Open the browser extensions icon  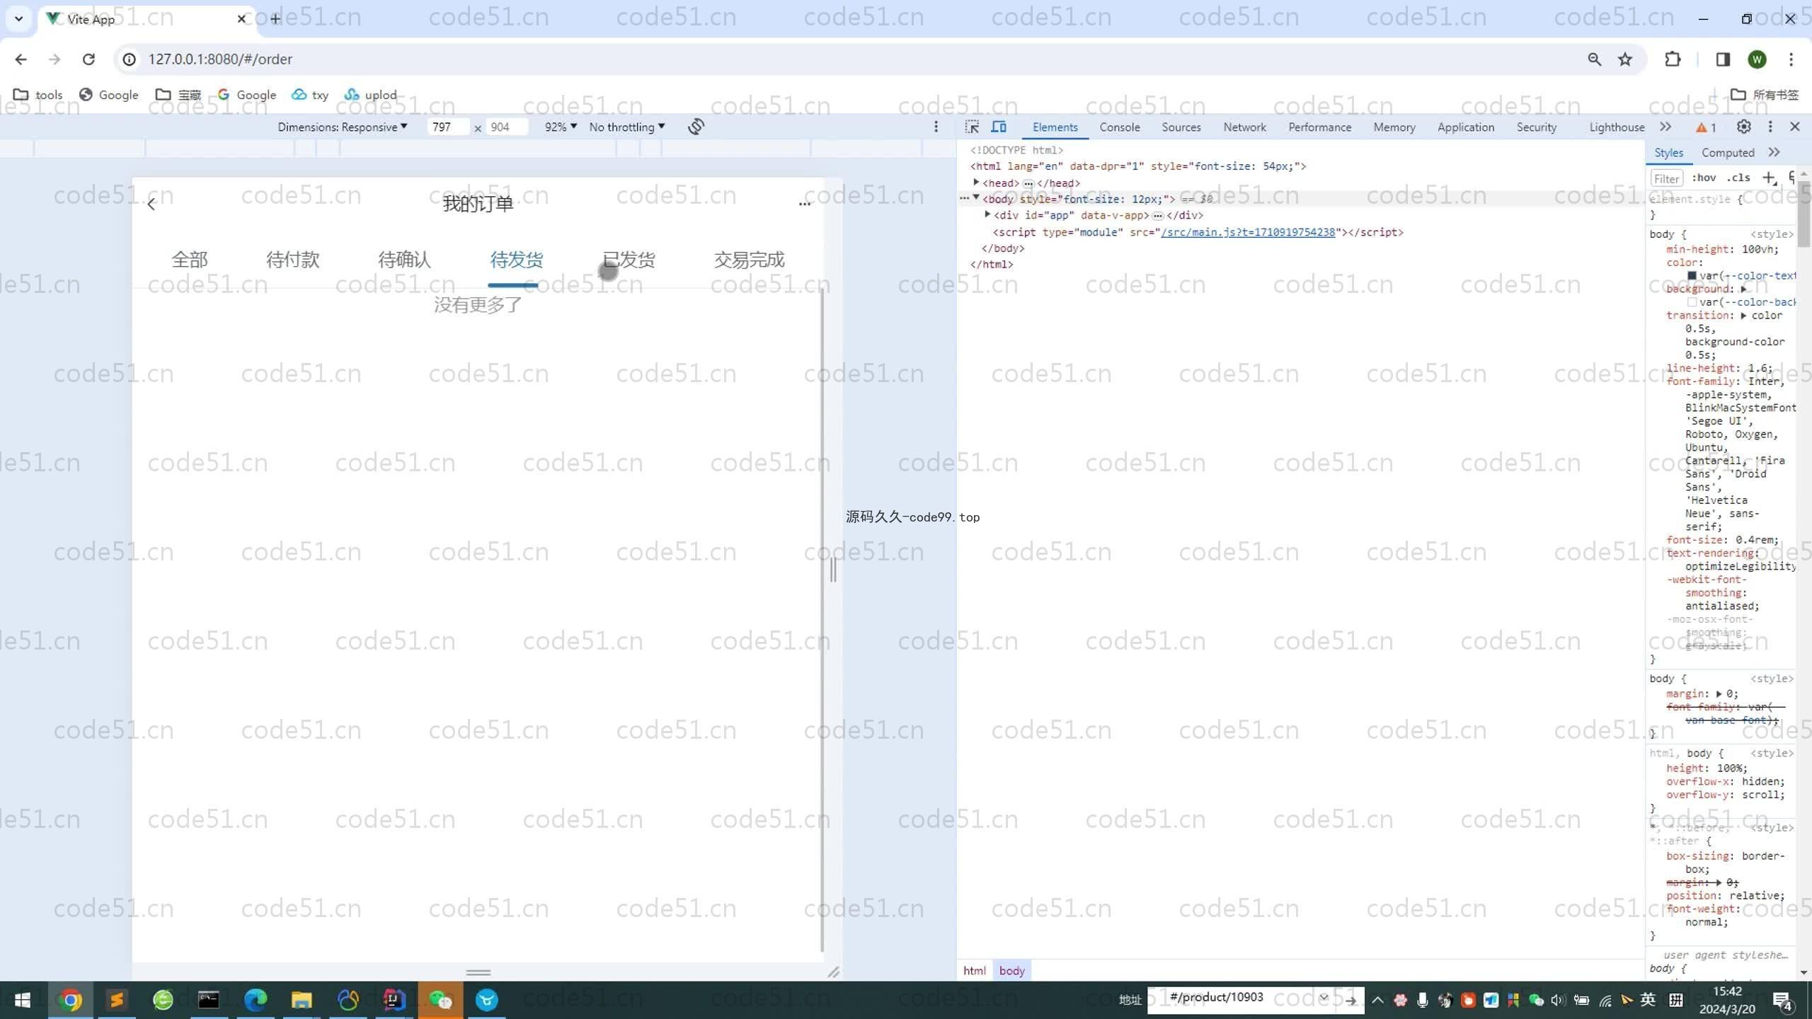click(x=1673, y=59)
